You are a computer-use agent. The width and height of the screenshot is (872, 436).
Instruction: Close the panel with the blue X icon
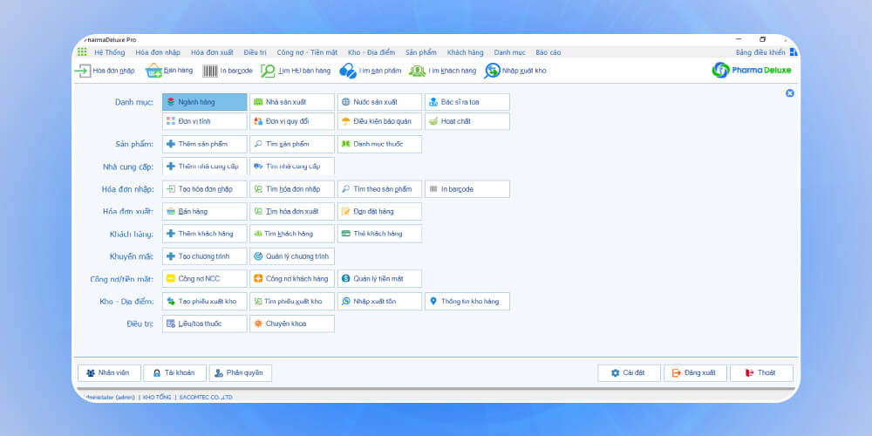click(790, 92)
